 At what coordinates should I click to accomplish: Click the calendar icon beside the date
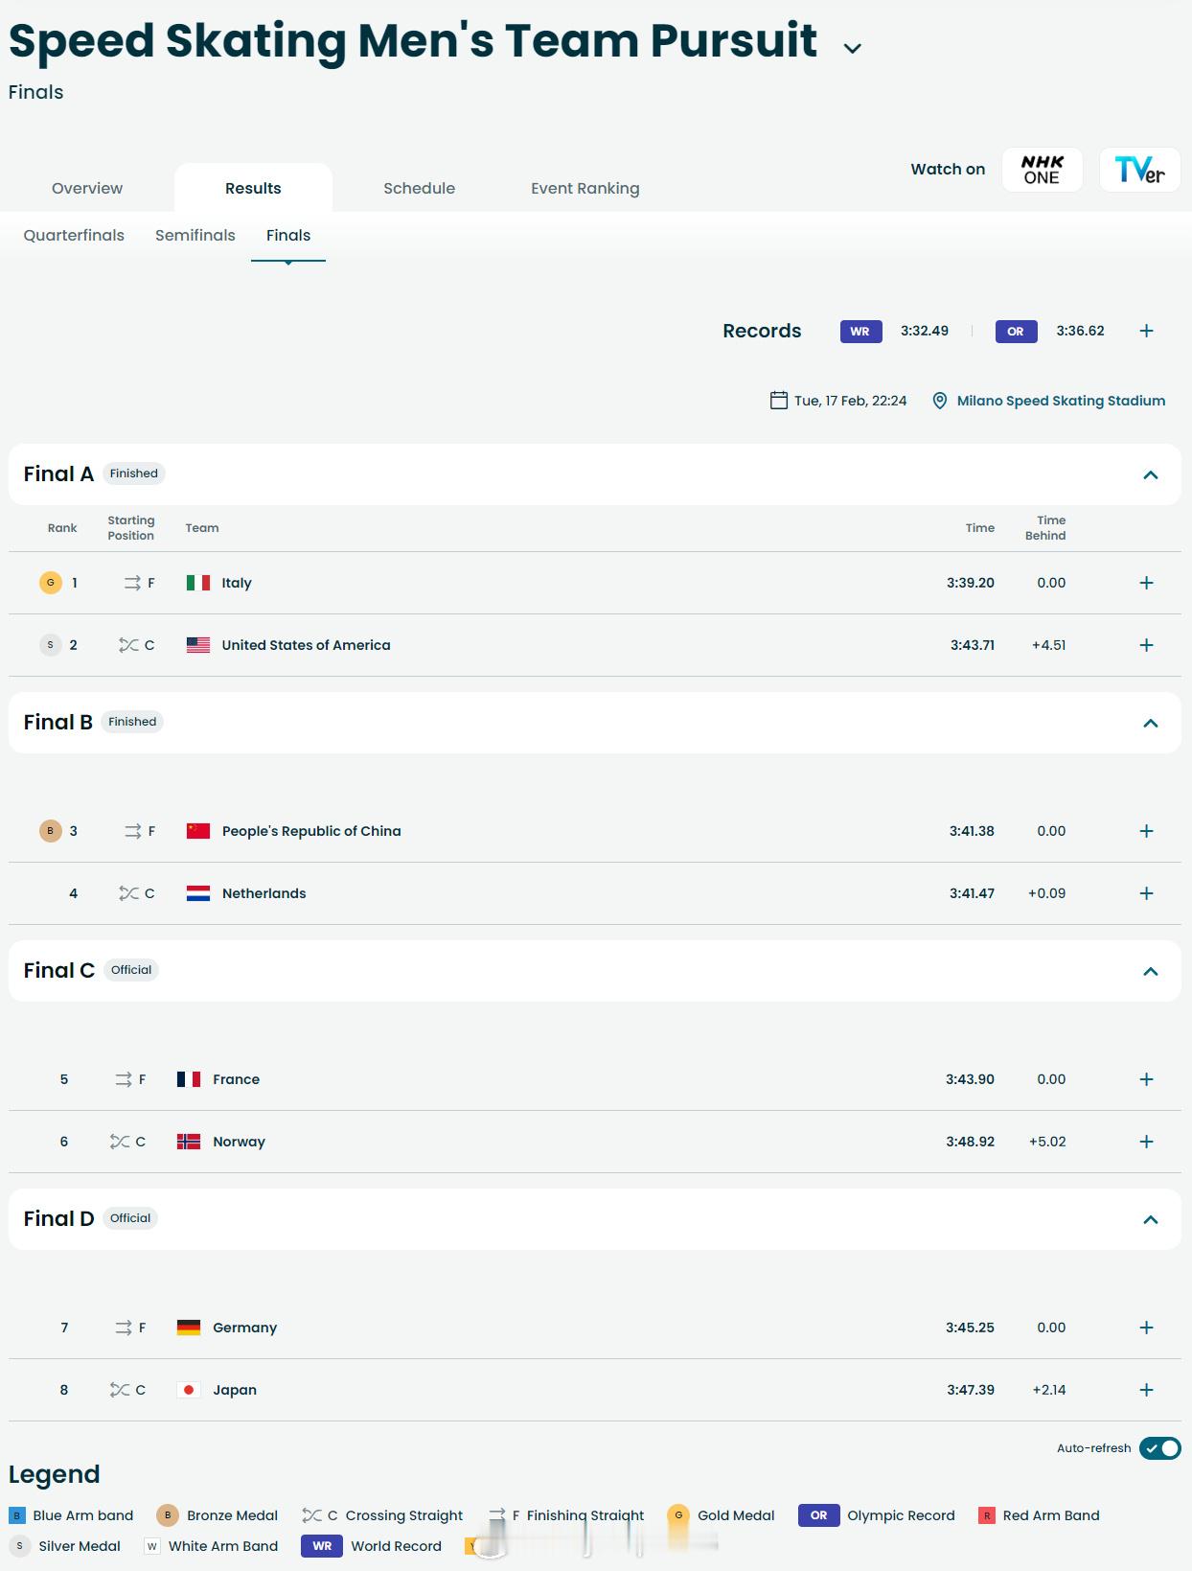pyautogui.click(x=779, y=401)
